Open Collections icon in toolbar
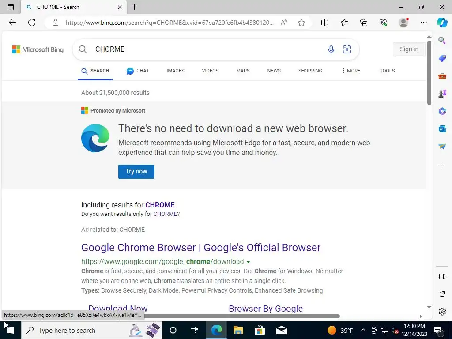The height and width of the screenshot is (339, 452). [x=364, y=23]
